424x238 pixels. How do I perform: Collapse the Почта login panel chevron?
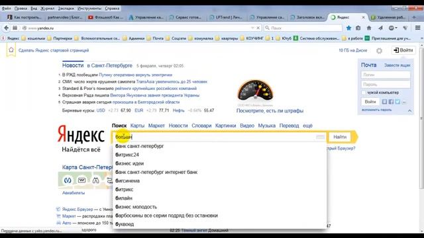tap(409, 110)
